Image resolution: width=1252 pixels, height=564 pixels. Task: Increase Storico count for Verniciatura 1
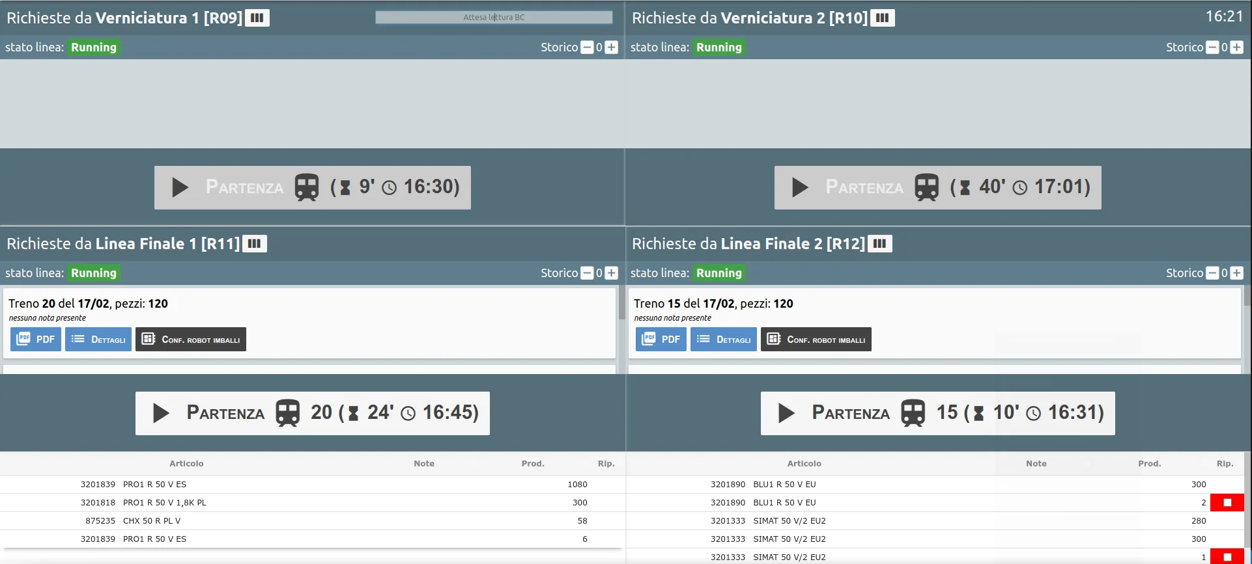(x=611, y=47)
